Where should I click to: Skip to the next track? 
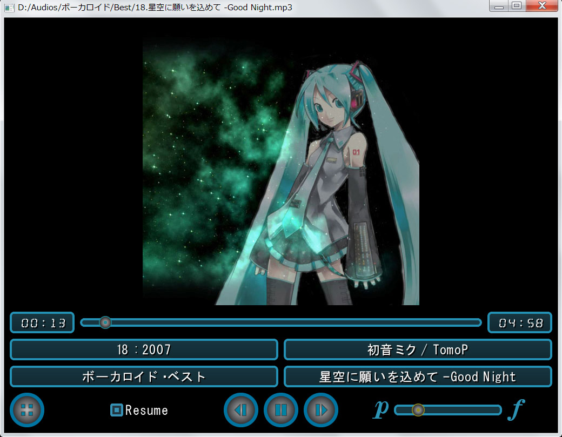(321, 410)
